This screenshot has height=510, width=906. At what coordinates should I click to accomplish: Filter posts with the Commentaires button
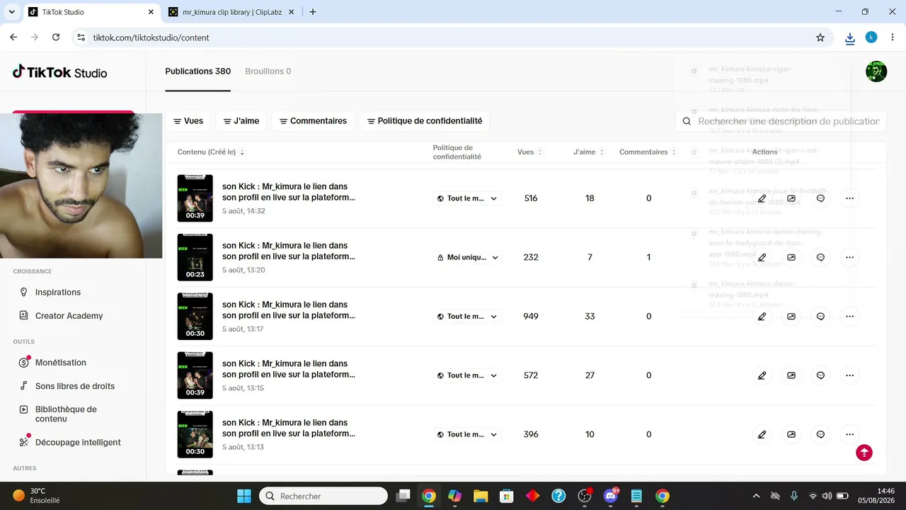tap(313, 121)
